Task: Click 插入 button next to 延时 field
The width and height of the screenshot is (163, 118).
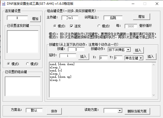Action: pyautogui.click(x=84, y=57)
